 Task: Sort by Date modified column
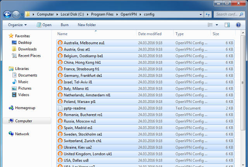tap(155, 34)
